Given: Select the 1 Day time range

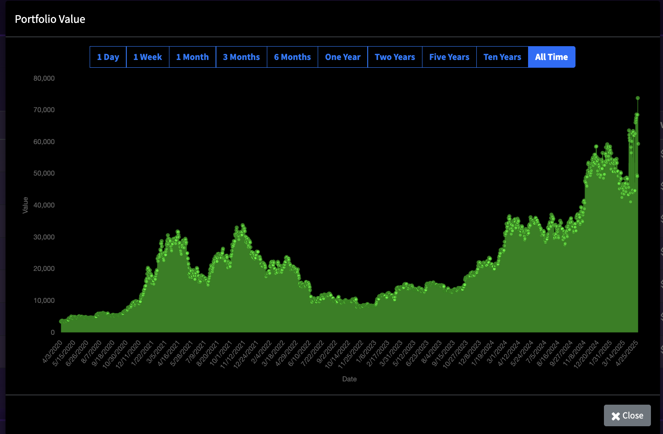Looking at the screenshot, I should [x=108, y=57].
